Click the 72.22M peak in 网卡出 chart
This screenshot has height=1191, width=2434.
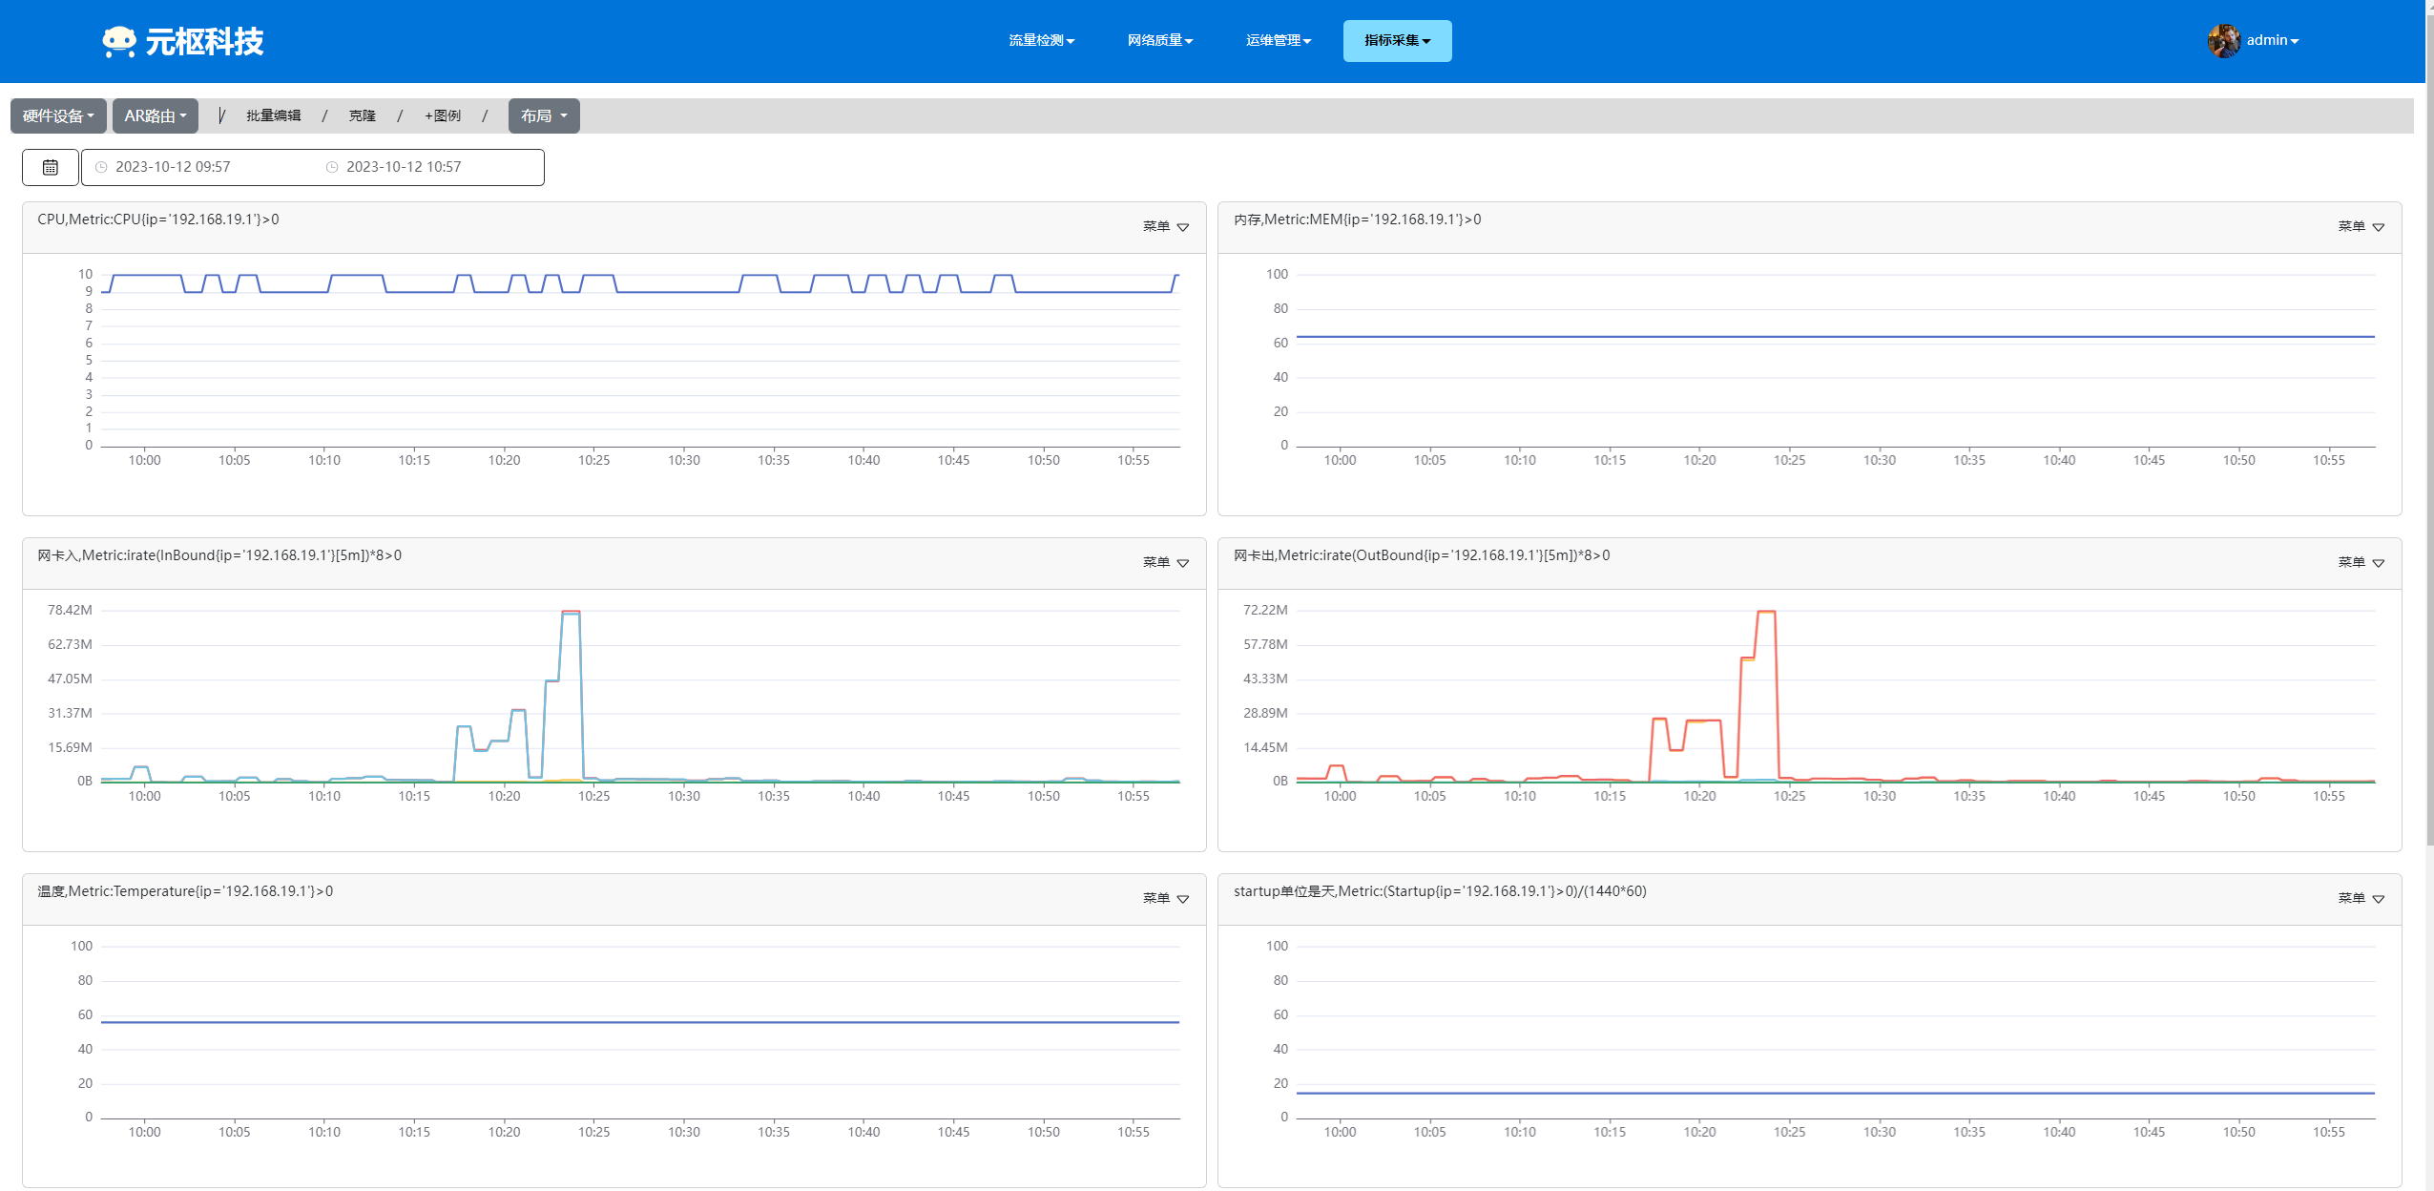pyautogui.click(x=1766, y=612)
